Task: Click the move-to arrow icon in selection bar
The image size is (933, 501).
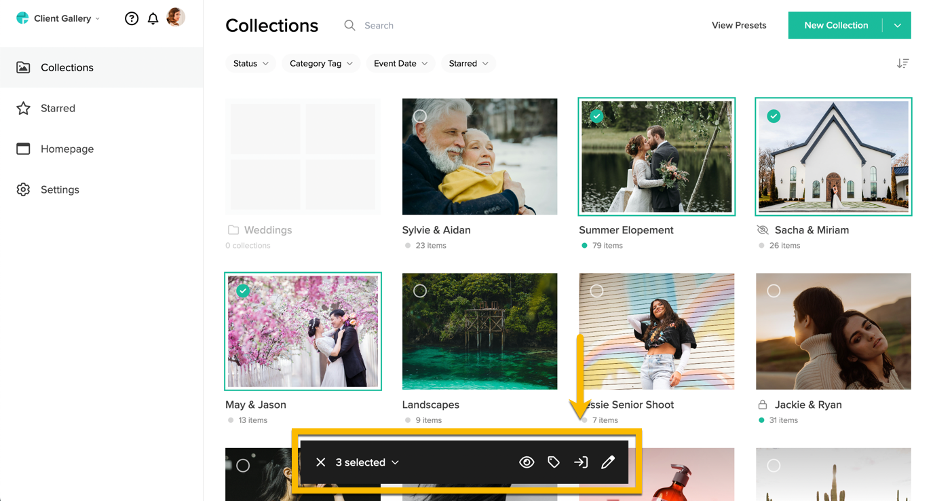Action: (x=581, y=462)
